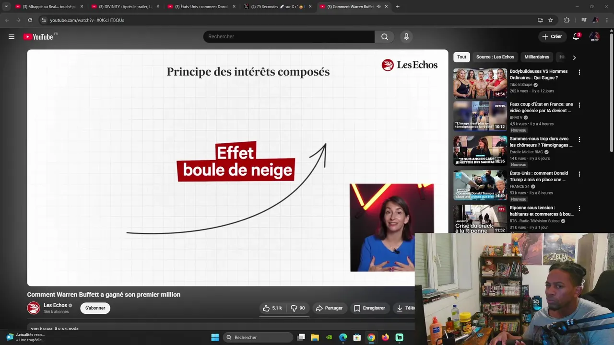Open Task View on the taskbar
Screen dimensions: 614x345
point(301,337)
